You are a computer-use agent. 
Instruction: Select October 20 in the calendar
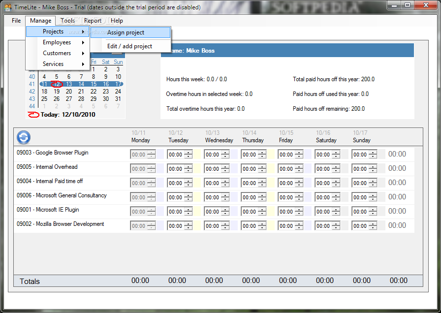point(69,92)
